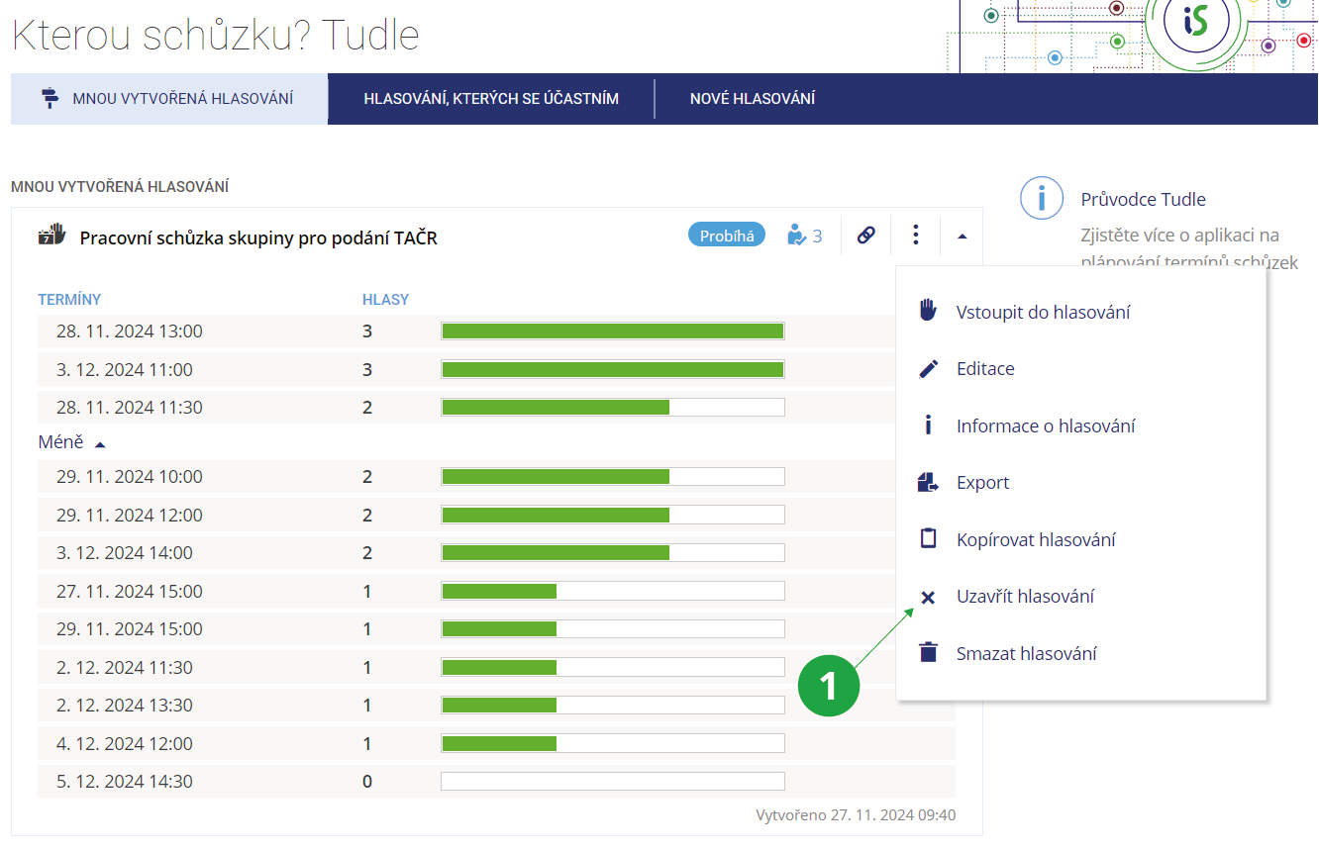Open the three-dot options menu

[916, 236]
